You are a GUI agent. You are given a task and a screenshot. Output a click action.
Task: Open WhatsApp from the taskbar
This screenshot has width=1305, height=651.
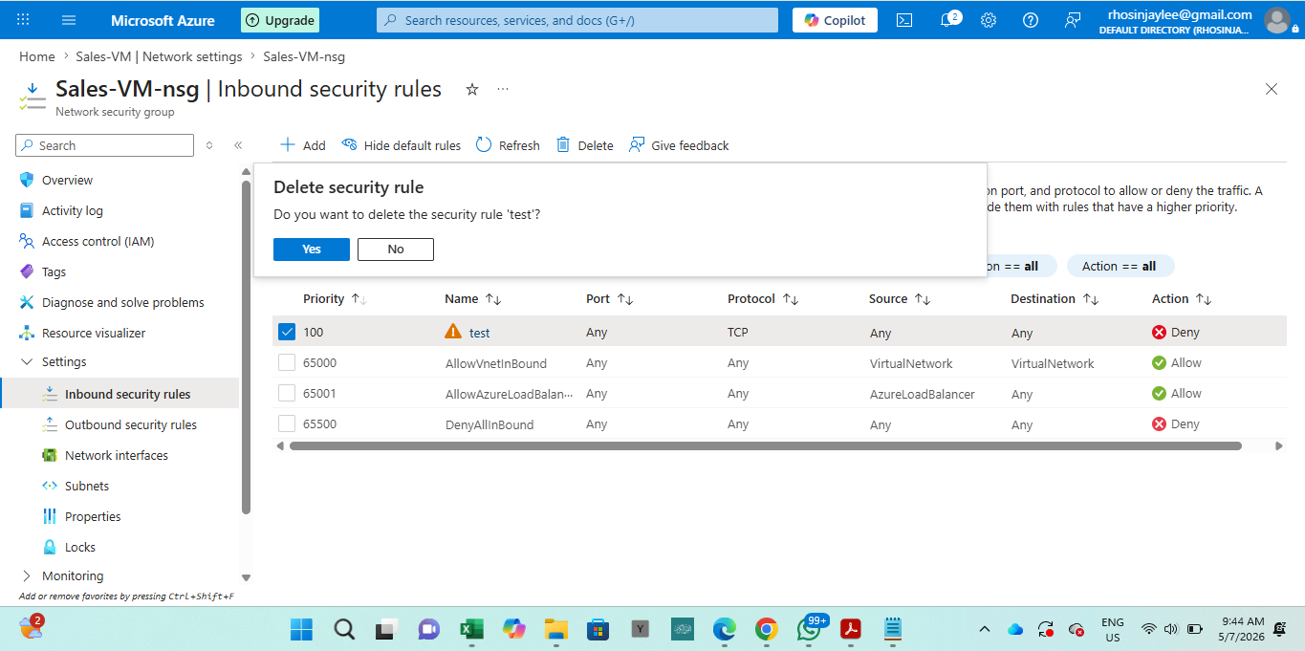click(810, 627)
